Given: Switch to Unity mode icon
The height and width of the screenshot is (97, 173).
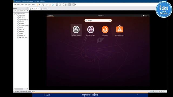Looking at the screenshot, I should click(66, 5).
